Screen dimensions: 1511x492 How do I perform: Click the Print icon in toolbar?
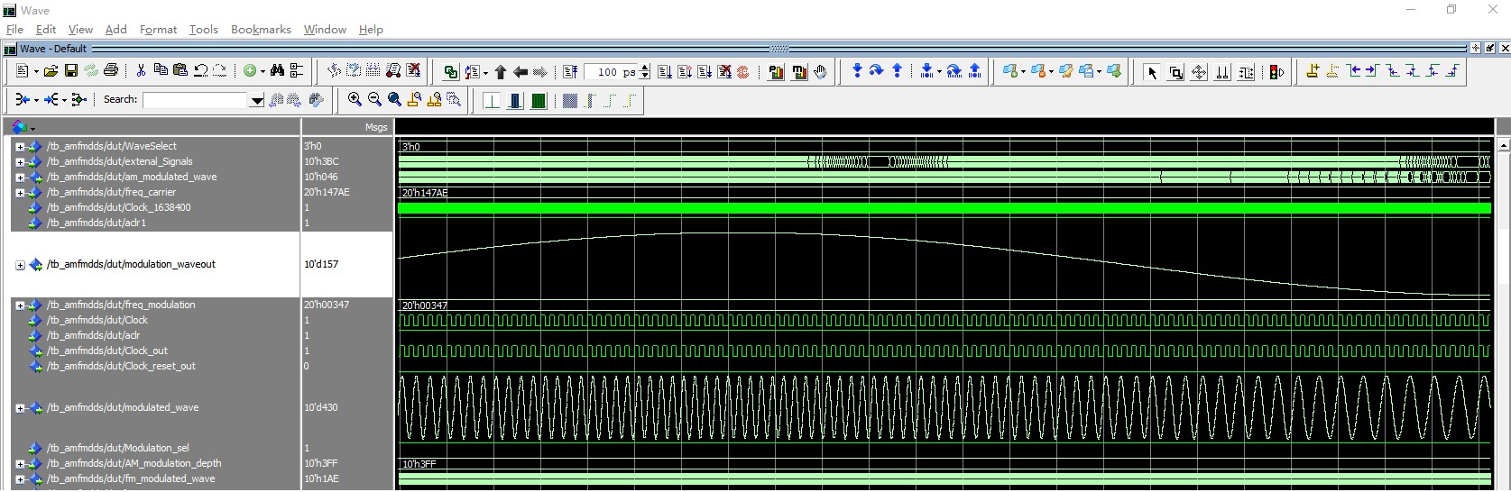coord(111,70)
